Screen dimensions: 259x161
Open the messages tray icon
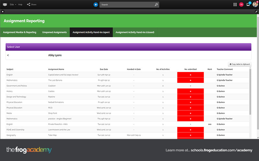click(248, 5)
